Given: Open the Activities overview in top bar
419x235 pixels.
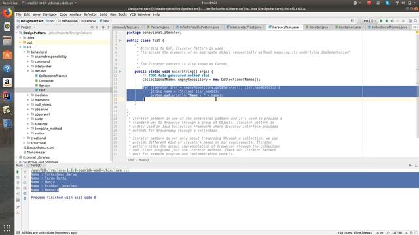Looking at the screenshot, I should (x=10, y=3).
